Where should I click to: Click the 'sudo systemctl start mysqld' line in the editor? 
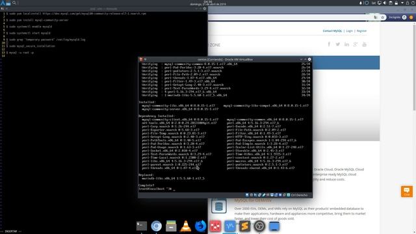pos(30,33)
